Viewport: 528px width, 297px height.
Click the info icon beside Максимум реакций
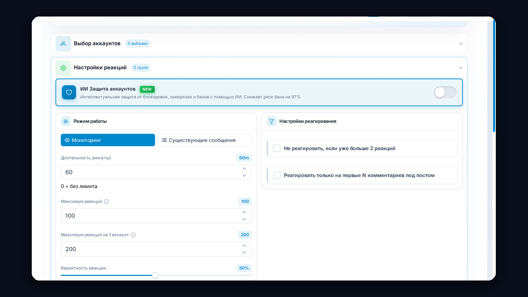click(106, 202)
